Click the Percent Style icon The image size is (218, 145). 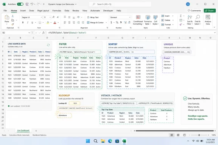117,23
